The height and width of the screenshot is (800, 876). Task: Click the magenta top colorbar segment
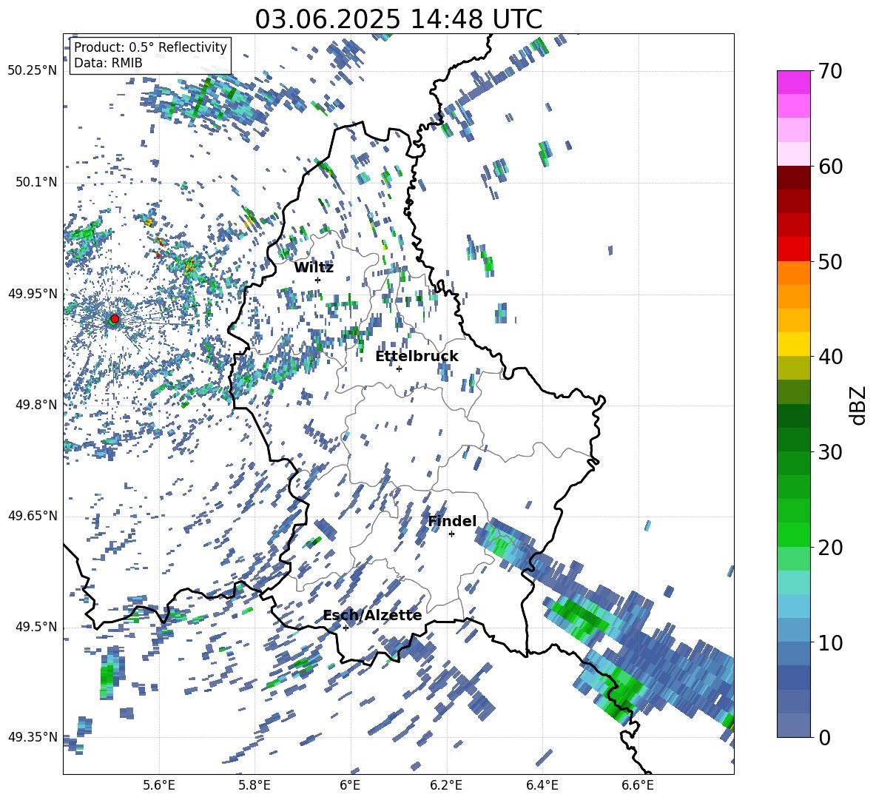tap(793, 82)
